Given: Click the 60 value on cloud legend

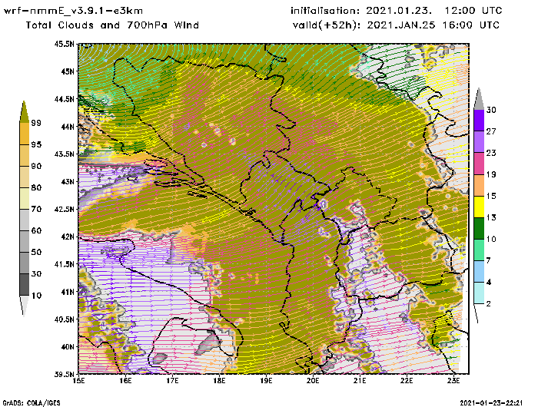Looking at the screenshot, I should (36, 230).
